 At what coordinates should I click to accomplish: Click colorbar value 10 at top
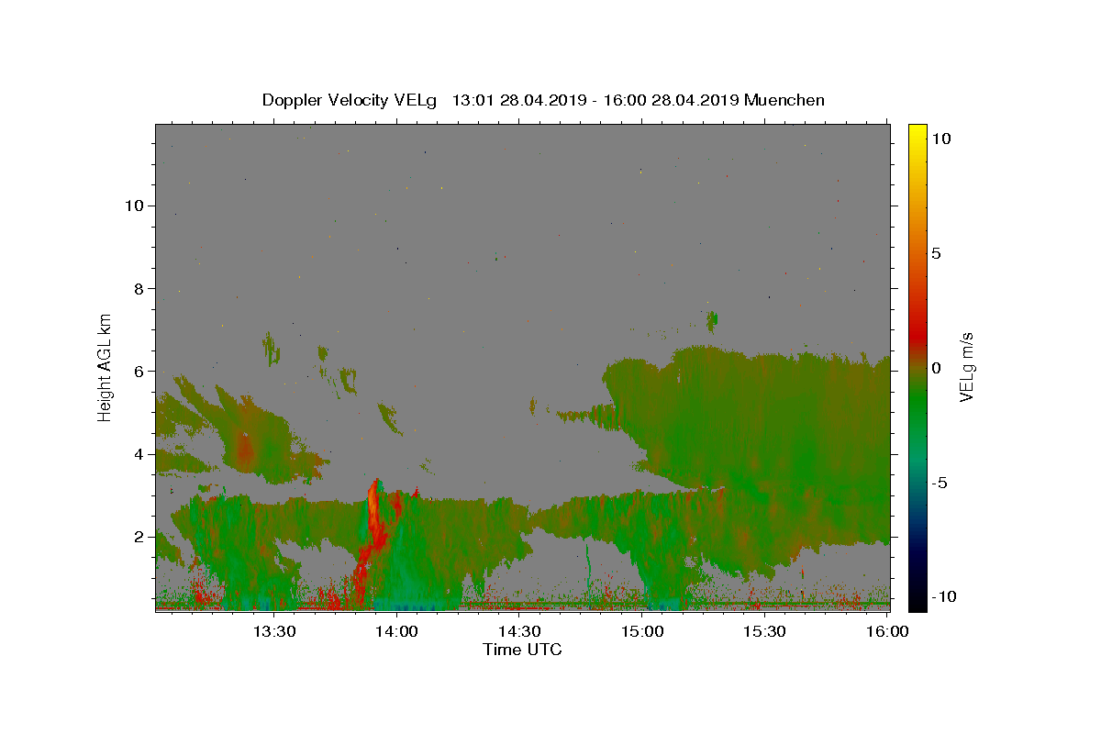[x=941, y=139]
